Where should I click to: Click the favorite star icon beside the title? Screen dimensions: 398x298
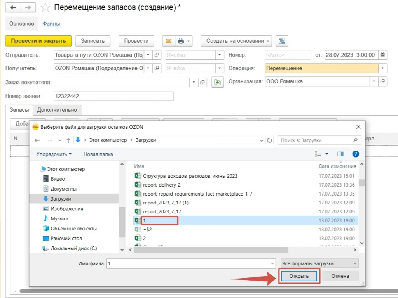pyautogui.click(x=45, y=7)
